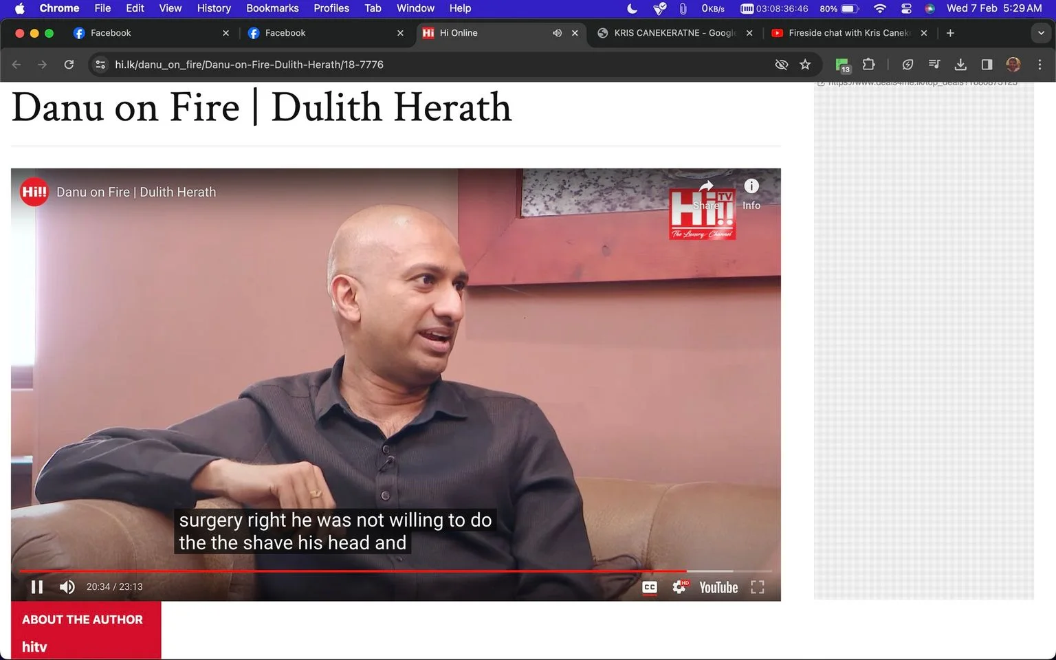
Task: Open the Chrome three-dot menu
Action: pyautogui.click(x=1039, y=65)
